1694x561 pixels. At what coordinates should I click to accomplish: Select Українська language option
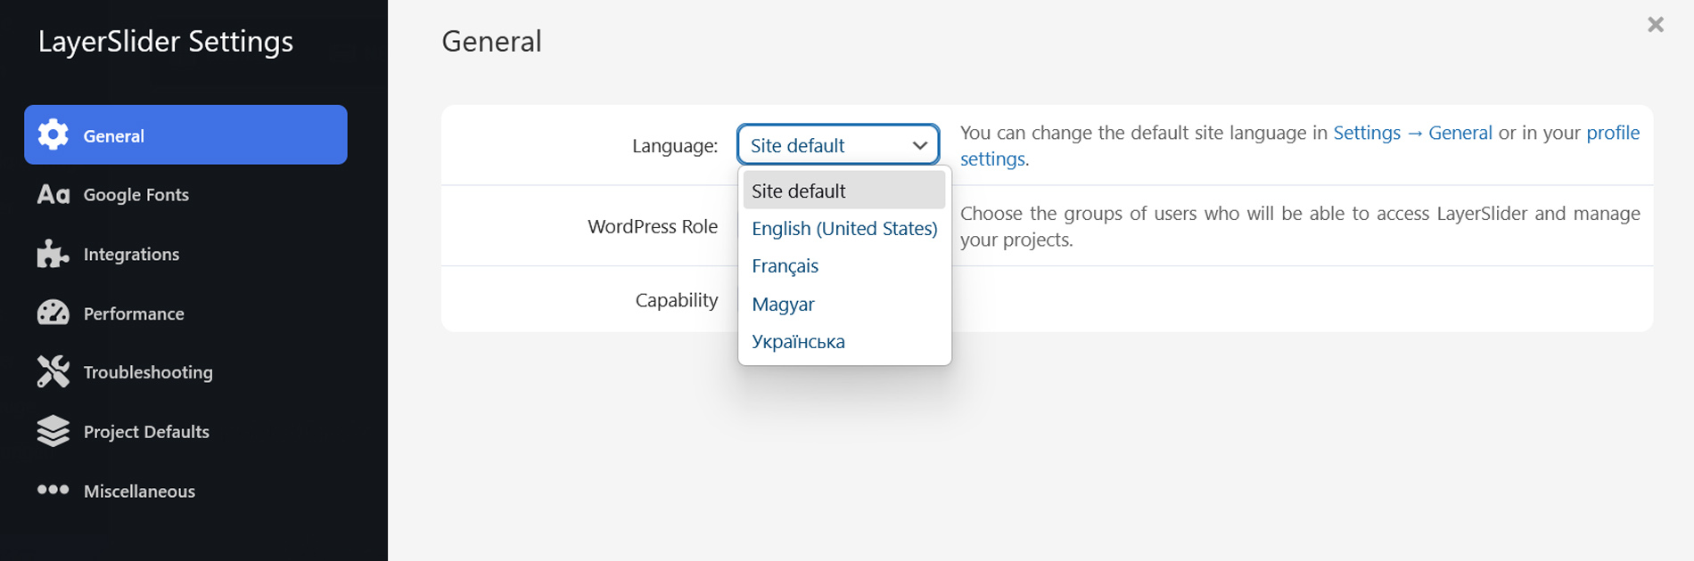(x=798, y=342)
